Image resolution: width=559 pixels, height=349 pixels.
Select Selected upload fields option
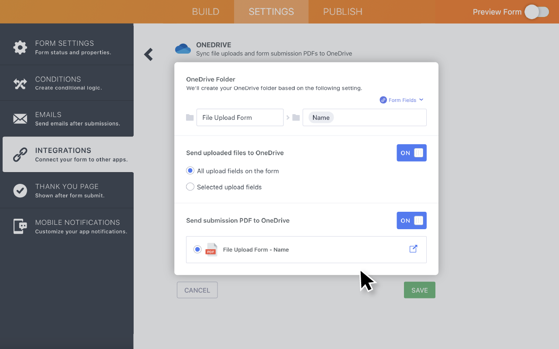(190, 186)
